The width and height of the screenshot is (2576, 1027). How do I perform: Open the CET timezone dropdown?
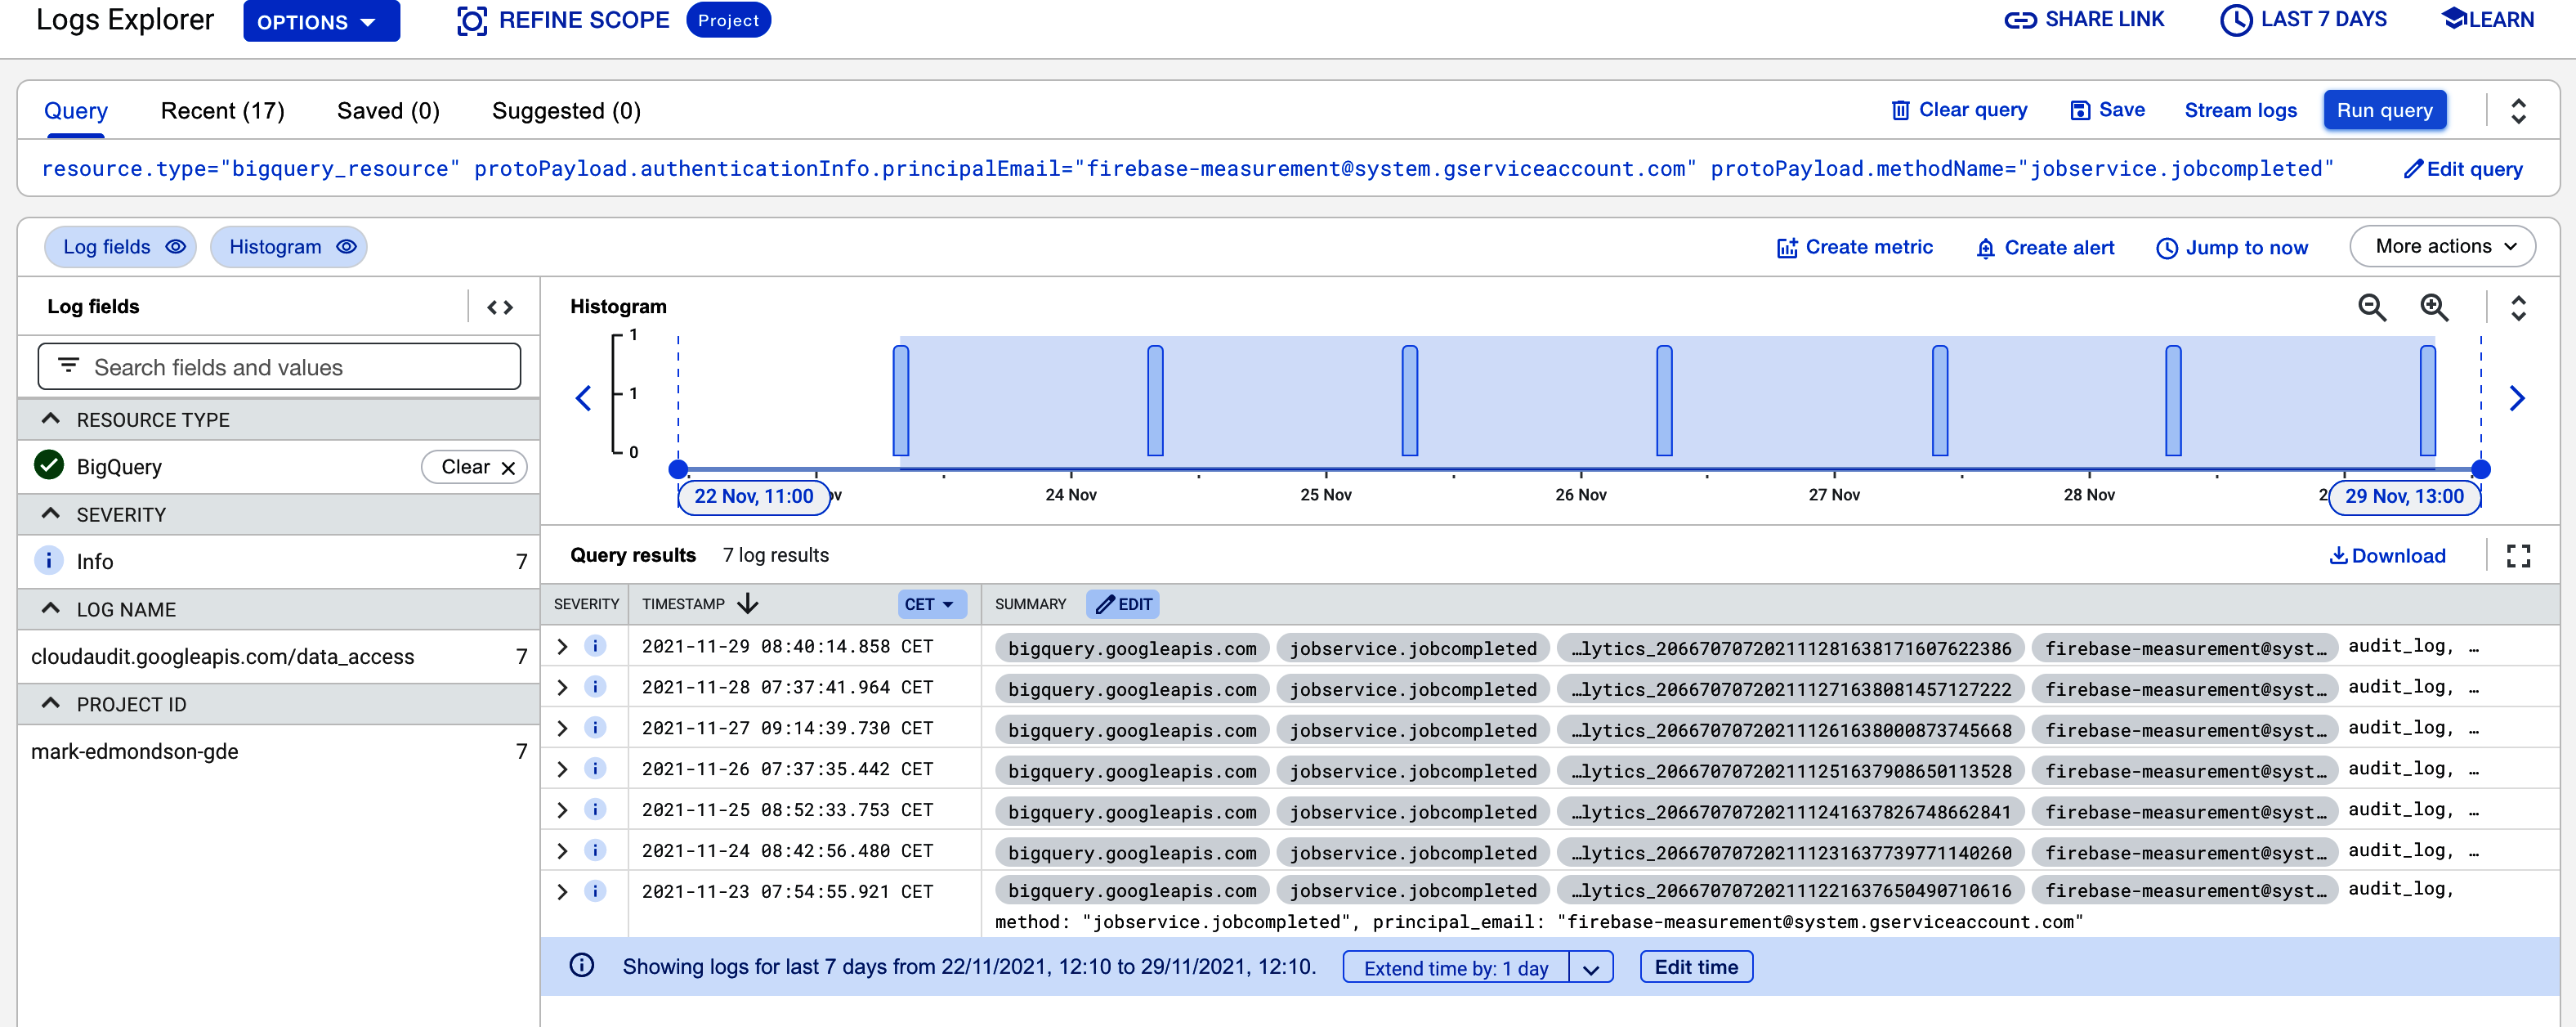tap(931, 603)
